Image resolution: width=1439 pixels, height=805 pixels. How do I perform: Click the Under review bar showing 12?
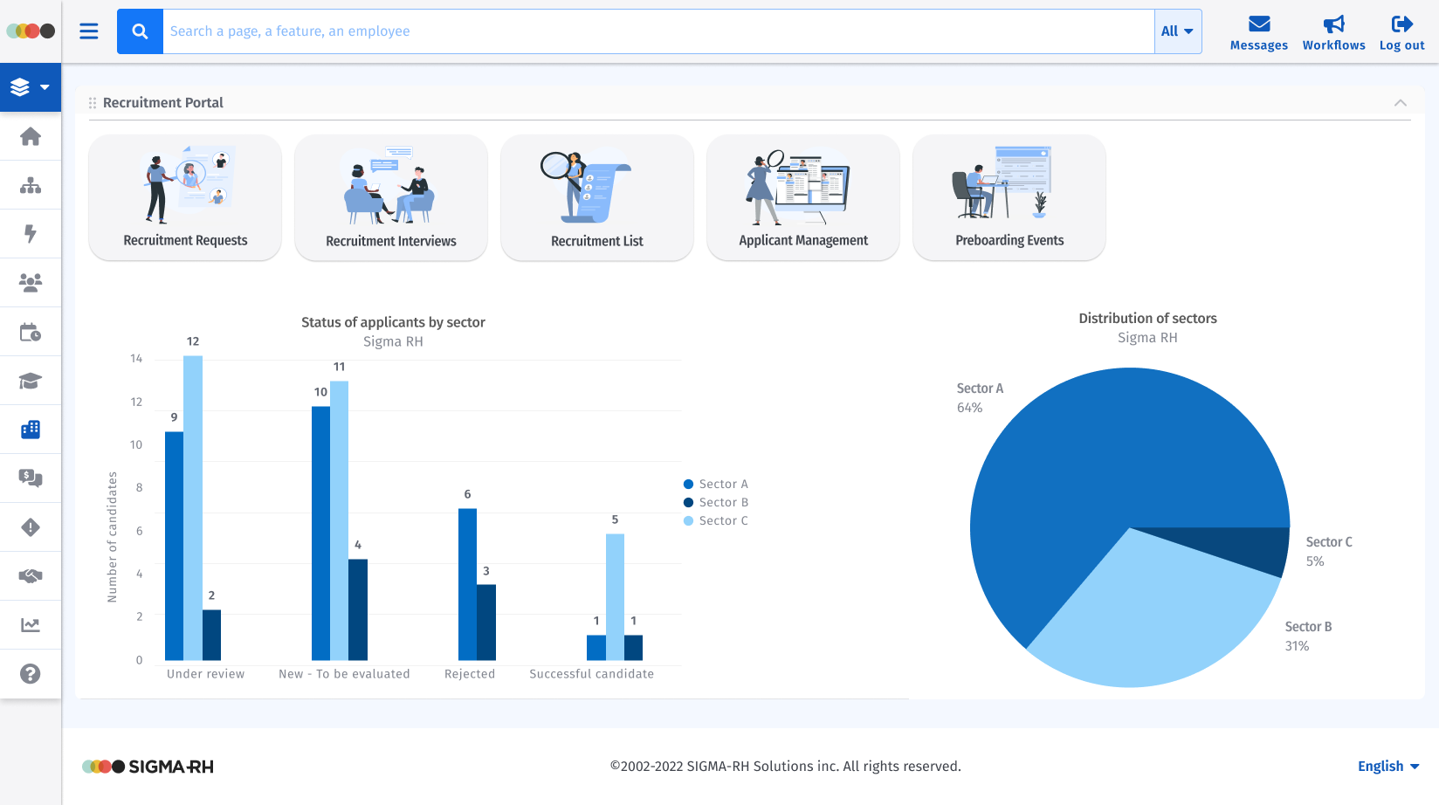(x=193, y=508)
